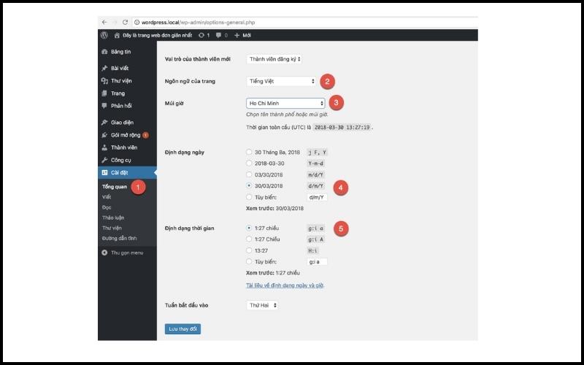Open Giao diện brush icon in sidebar

pos(104,122)
